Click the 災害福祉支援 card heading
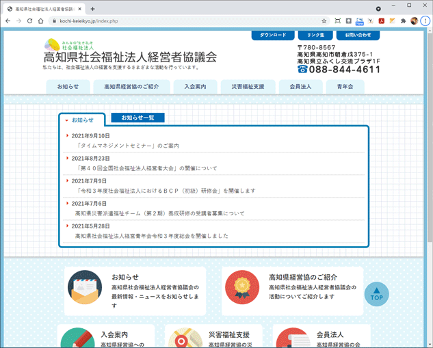433x348 pixels. [x=229, y=335]
